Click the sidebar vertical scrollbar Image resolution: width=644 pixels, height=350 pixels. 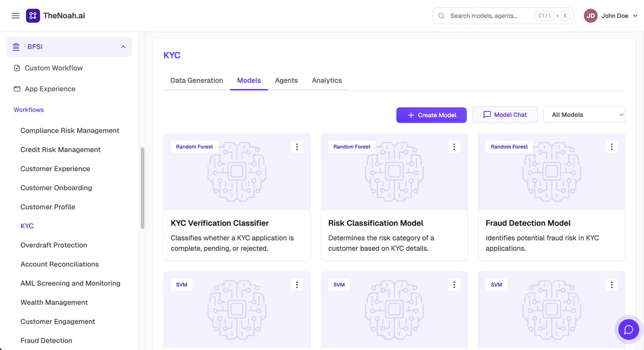tap(142, 188)
